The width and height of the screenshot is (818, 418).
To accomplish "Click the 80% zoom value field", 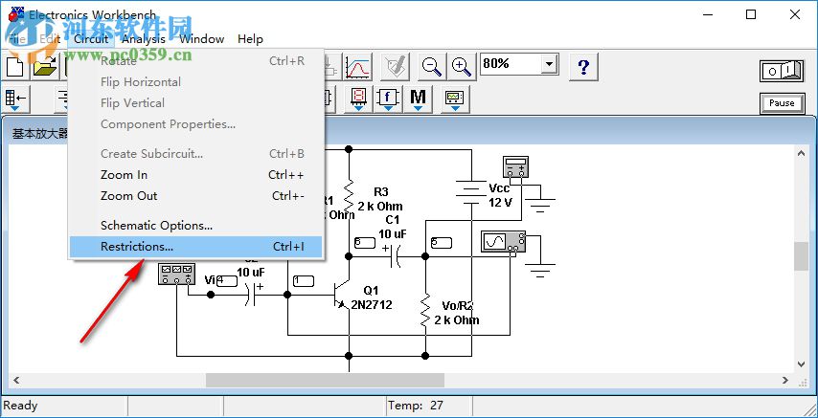I will pos(511,65).
